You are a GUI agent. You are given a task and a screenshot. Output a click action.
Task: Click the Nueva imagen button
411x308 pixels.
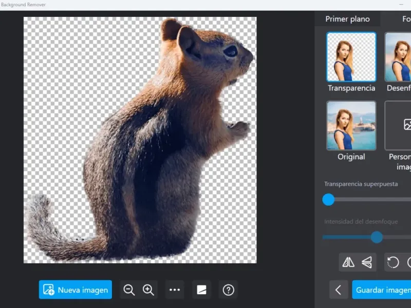tap(76, 290)
